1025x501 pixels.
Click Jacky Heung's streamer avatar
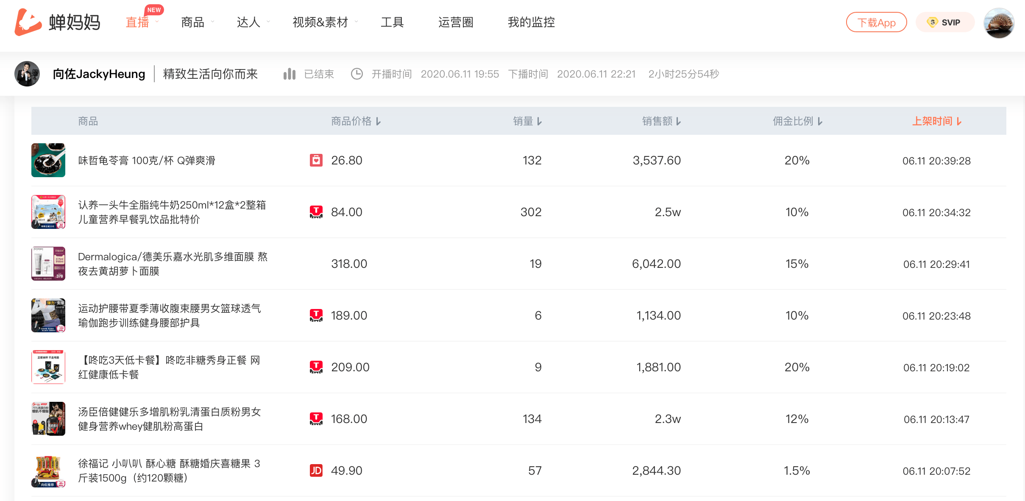pos(27,74)
